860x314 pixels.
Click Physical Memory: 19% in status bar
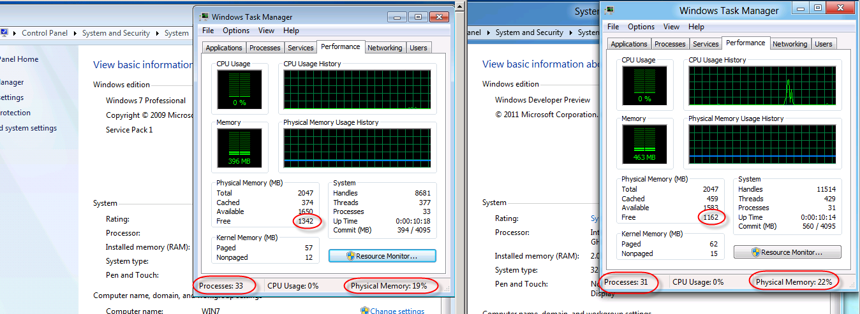coord(389,286)
